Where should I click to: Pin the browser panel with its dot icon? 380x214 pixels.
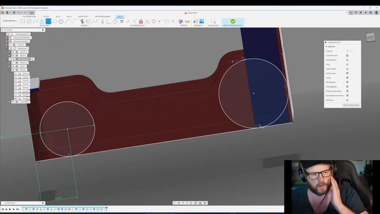[43, 30]
